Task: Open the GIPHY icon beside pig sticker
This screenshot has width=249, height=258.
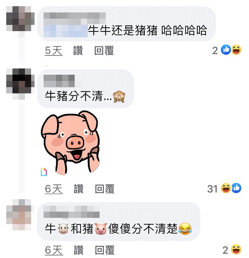Action: pyautogui.click(x=44, y=172)
